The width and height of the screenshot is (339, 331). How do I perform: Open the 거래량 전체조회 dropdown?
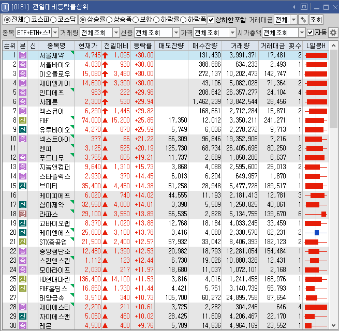(x=116, y=33)
